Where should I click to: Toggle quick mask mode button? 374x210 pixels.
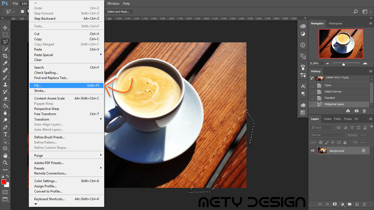[5, 192]
